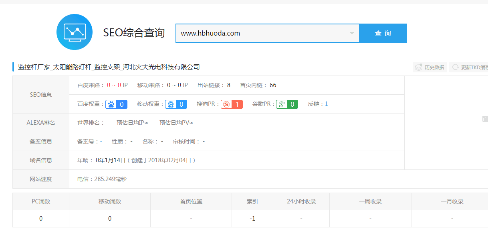This screenshot has width=488, height=235.
Task: Click the Sogou PR badge icon
Action: (226, 104)
